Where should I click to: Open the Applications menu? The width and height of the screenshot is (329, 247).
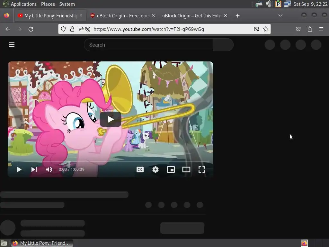coord(23,4)
